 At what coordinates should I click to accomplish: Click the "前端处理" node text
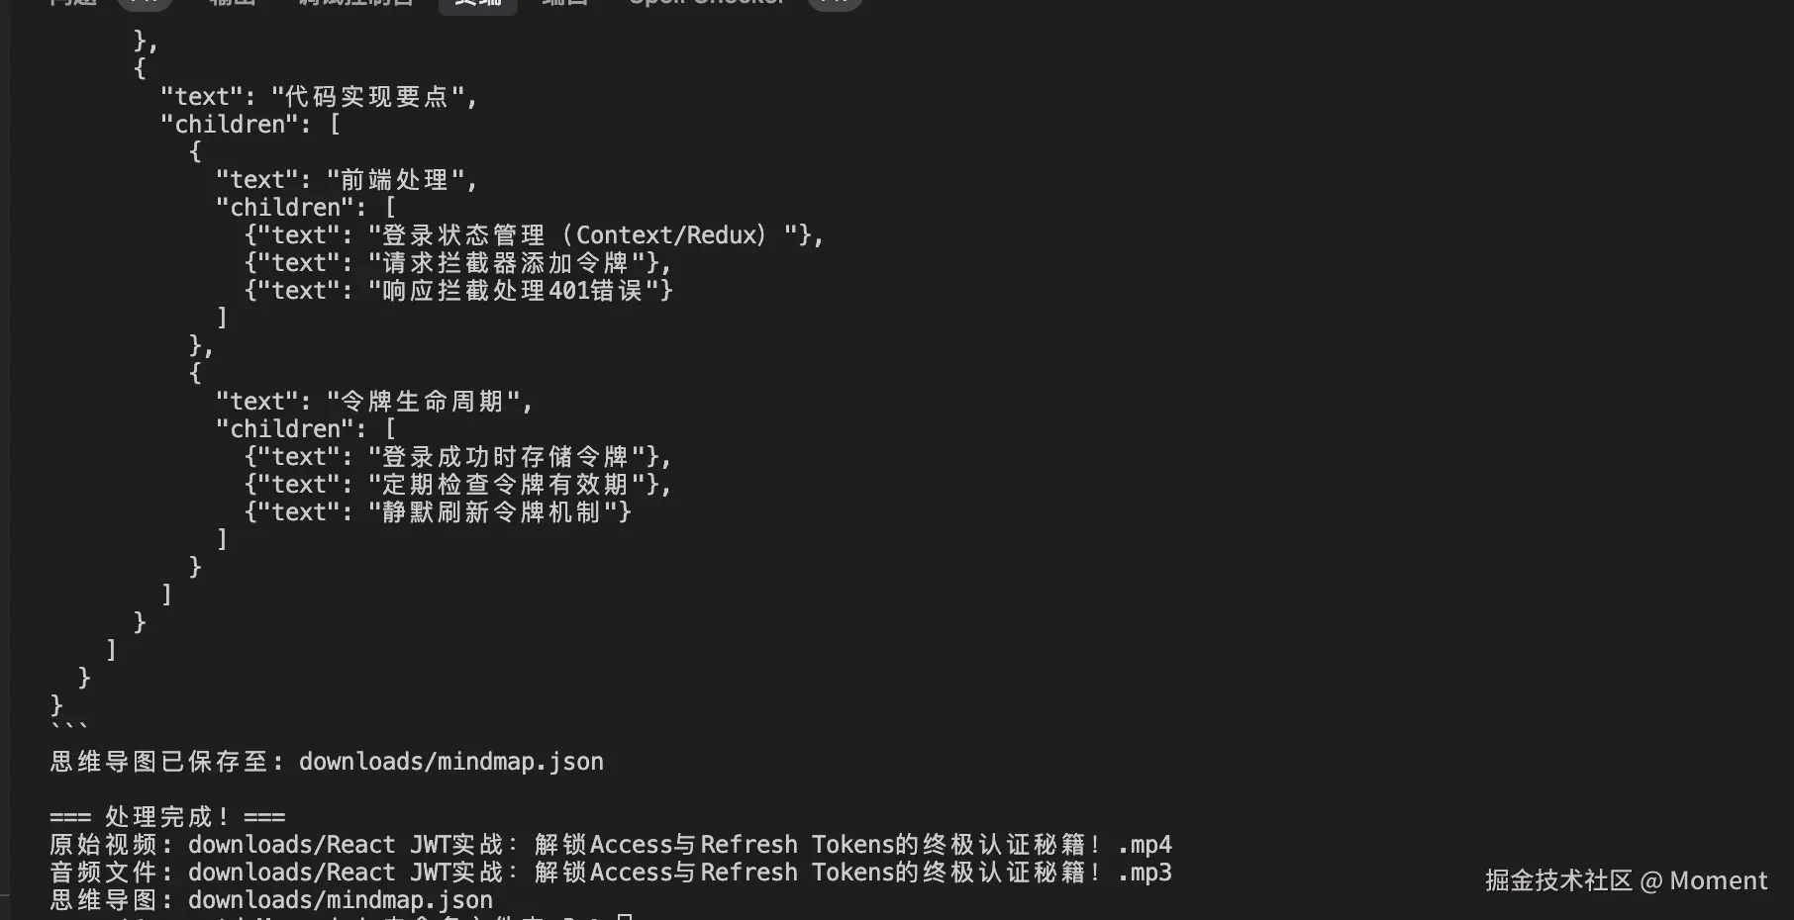point(395,180)
